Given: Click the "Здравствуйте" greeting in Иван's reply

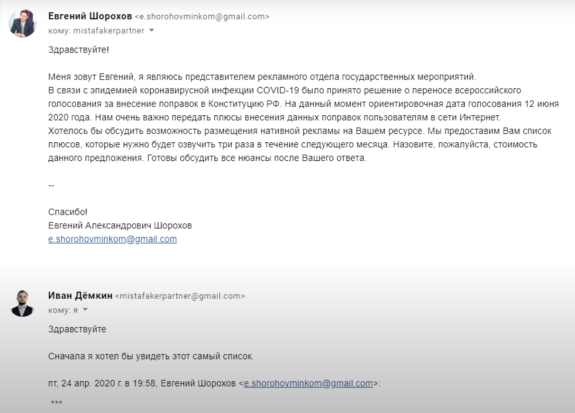Looking at the screenshot, I should (x=77, y=329).
